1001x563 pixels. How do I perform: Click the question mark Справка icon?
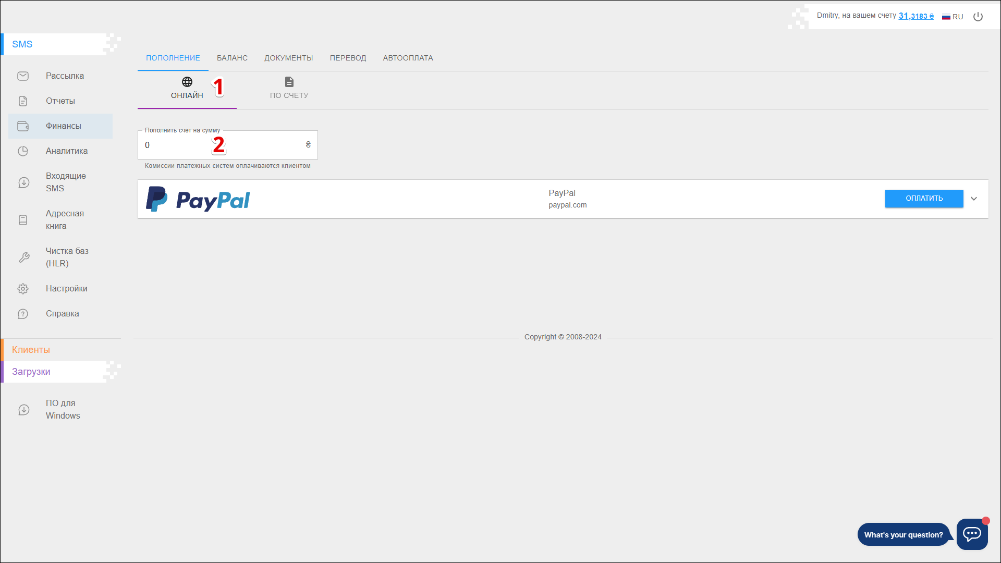click(x=23, y=314)
